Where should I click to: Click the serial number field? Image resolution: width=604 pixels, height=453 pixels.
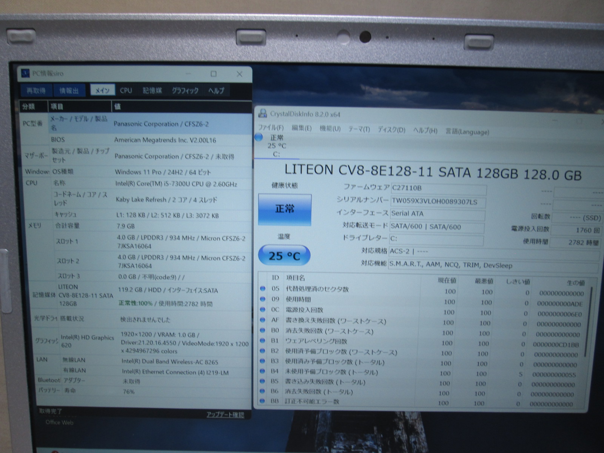438,202
